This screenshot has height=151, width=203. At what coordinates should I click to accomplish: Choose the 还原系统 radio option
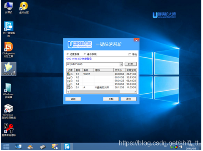coord(73,54)
